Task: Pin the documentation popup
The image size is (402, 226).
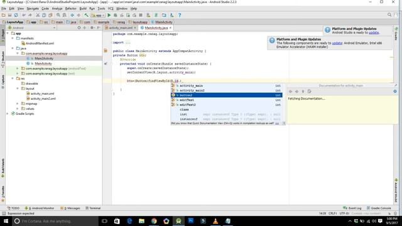Action: (x=395, y=85)
